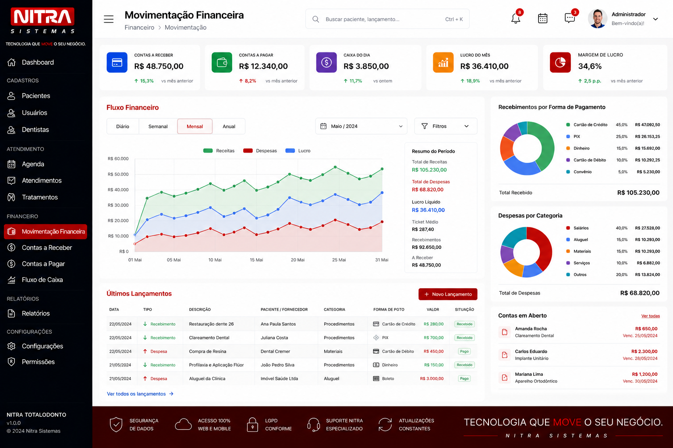Switch to the Anual tab

tap(229, 126)
